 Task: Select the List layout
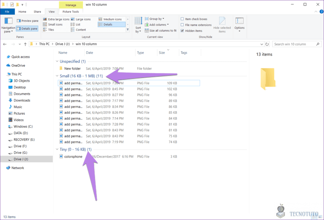click(75, 24)
